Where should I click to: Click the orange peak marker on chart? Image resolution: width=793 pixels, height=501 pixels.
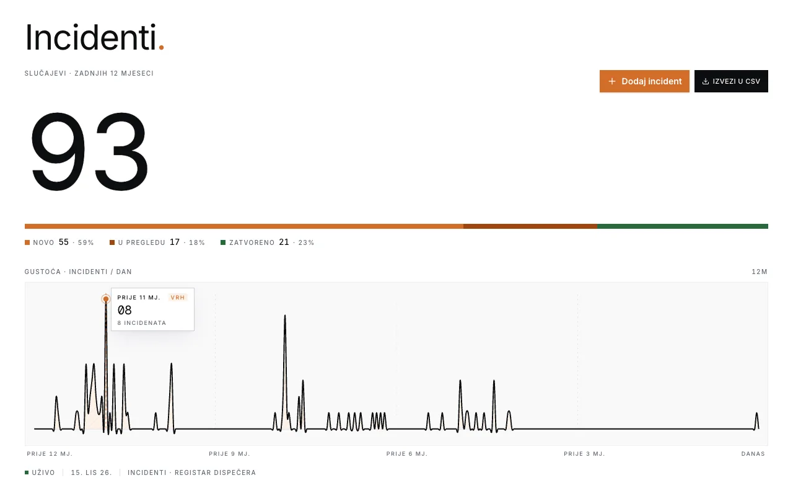coord(106,299)
